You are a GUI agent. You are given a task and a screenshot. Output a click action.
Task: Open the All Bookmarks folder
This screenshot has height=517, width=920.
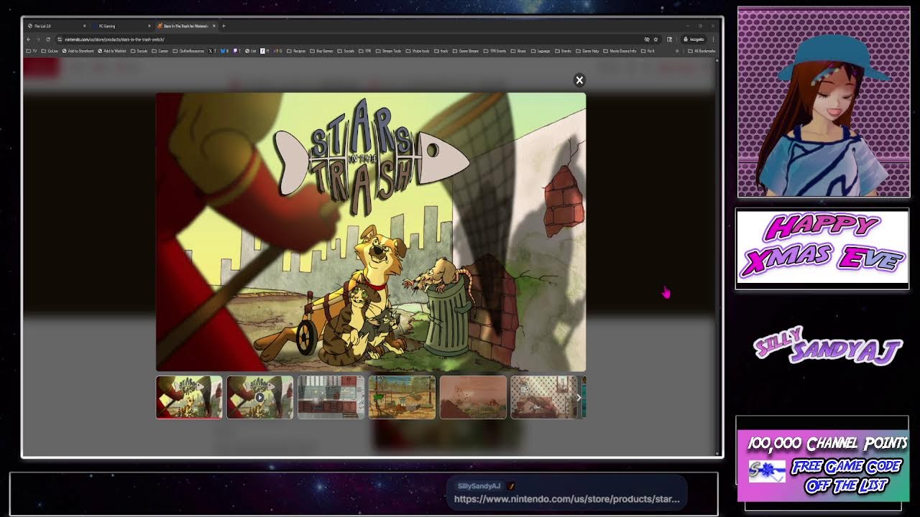click(701, 51)
